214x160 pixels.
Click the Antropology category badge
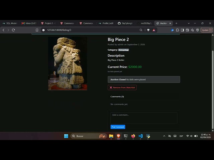[123, 50]
